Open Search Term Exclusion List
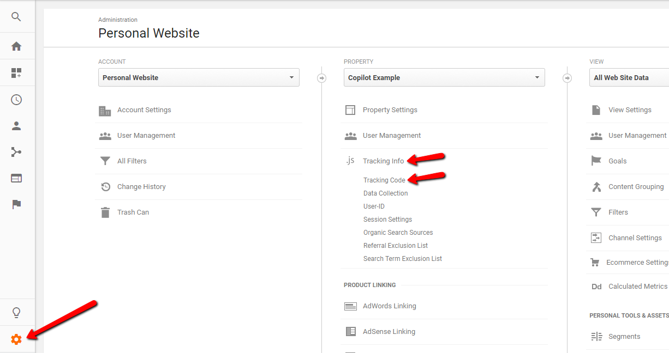Viewport: 669px width, 353px height. (x=403, y=259)
